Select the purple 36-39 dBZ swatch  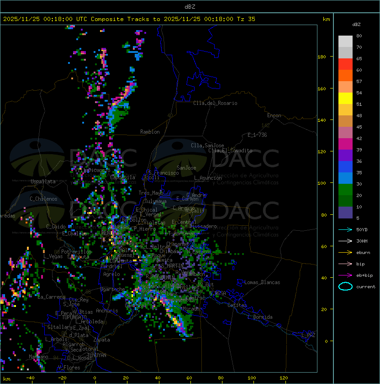click(x=345, y=156)
